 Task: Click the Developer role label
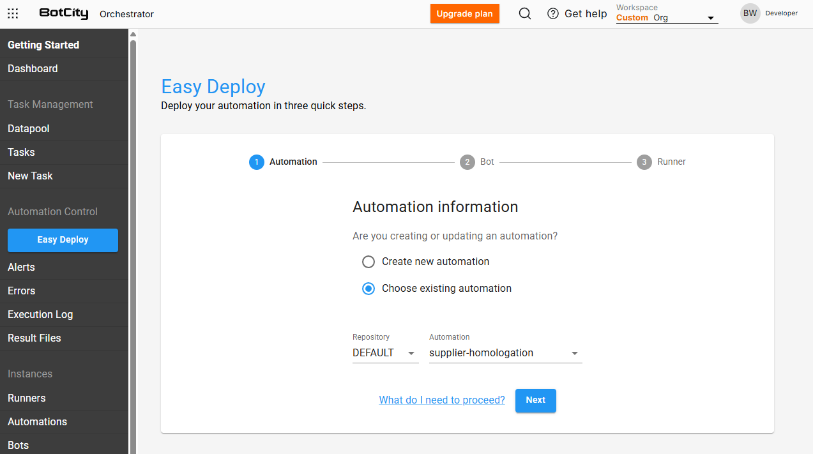[782, 13]
